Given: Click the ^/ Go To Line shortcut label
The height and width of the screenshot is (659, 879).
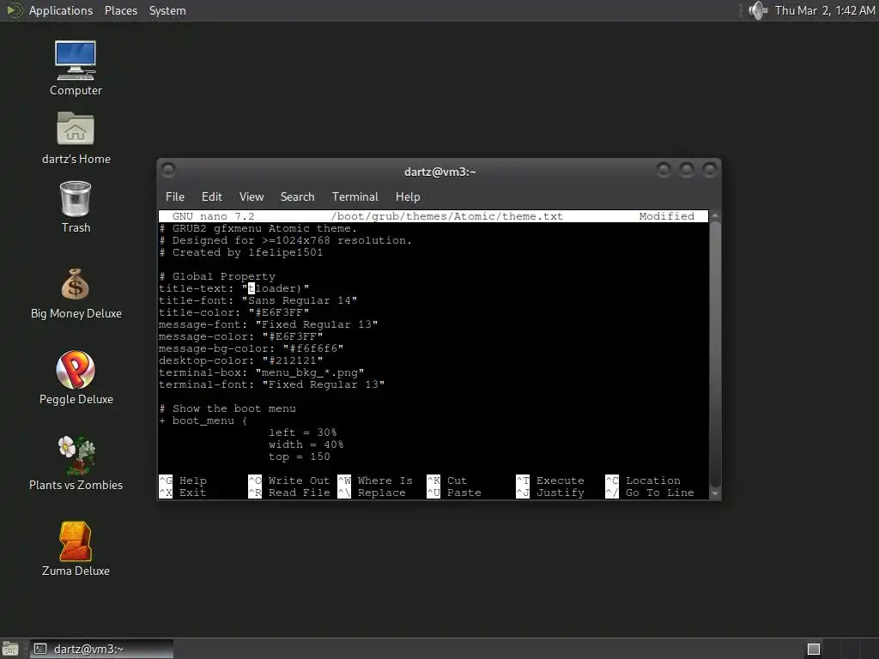Looking at the screenshot, I should coord(650,493).
